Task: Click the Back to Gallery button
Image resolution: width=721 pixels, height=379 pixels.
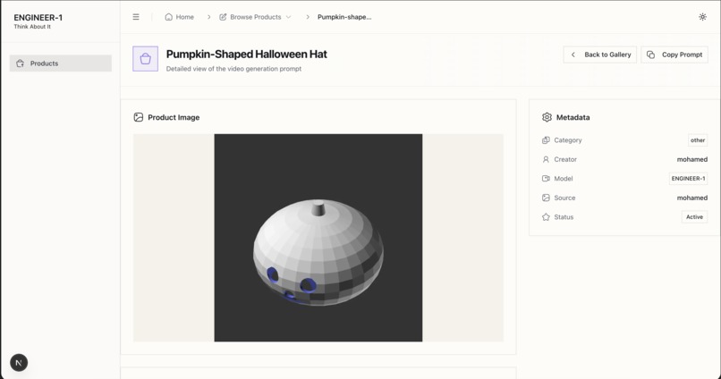Action: pos(600,55)
